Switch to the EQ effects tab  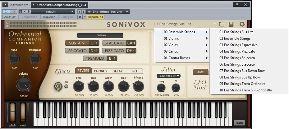coord(135,71)
